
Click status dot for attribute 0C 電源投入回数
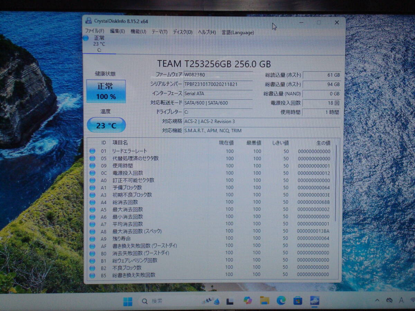pos(92,173)
